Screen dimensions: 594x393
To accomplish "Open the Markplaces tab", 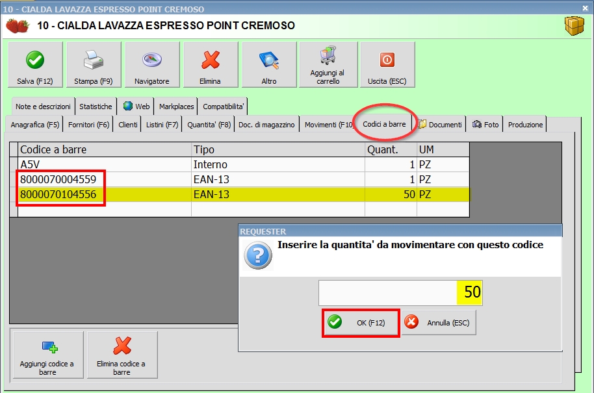I will (x=177, y=107).
